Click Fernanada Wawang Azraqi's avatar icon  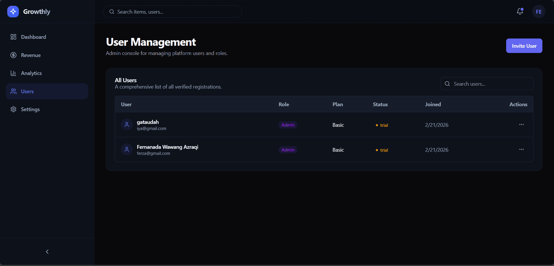127,150
